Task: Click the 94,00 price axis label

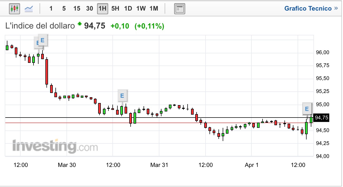Action: click(322, 156)
